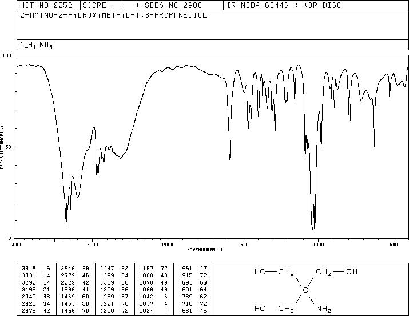This screenshot has width=409, height=316.
Task: Click the 3000 wavenumber axis tick label
Action: click(92, 245)
